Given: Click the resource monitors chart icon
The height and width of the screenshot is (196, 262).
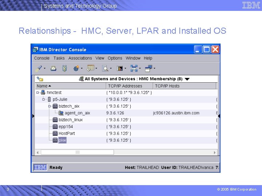Looking at the screenshot, I should pyautogui.click(x=120, y=68).
